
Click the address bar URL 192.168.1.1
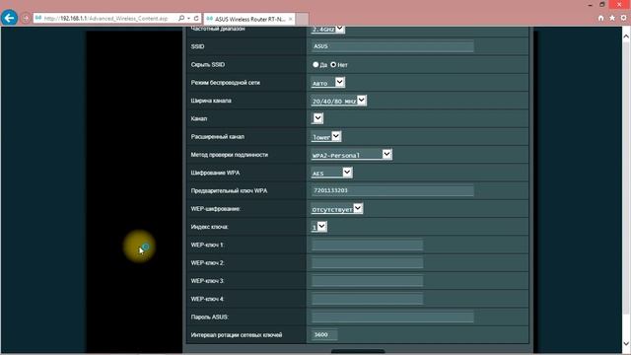click(105, 18)
